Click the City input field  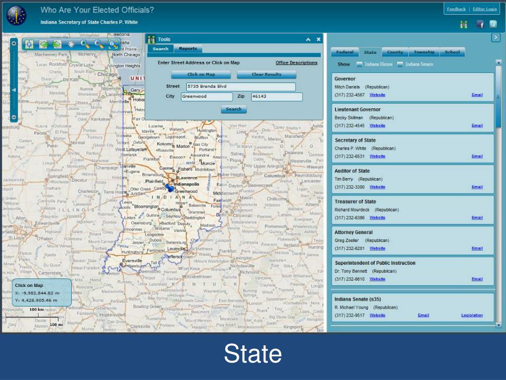(x=207, y=96)
